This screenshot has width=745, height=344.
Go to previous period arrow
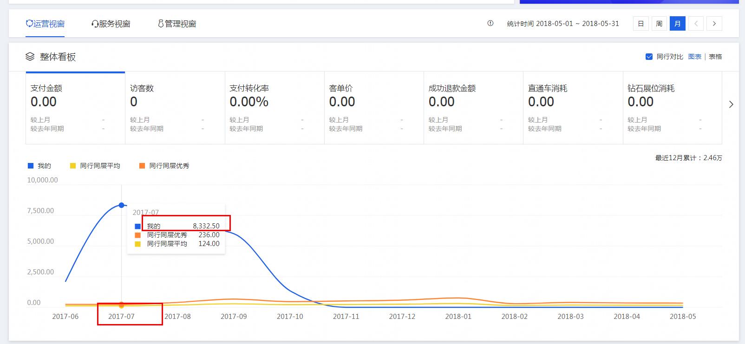696,24
